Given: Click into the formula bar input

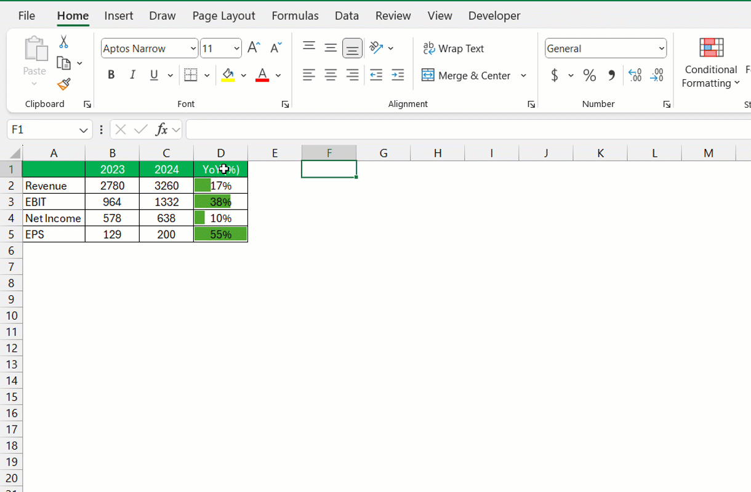Looking at the screenshot, I should tap(468, 130).
